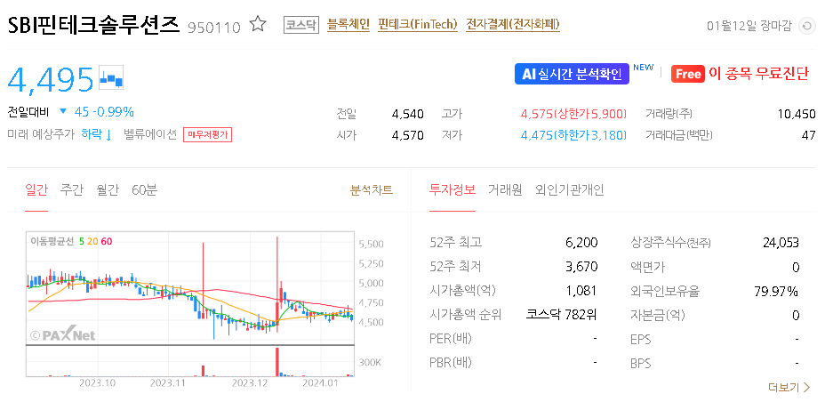Screen dimensions: 825x410
Task: Click the 거래량(주) value 10,450
Action: coord(796,114)
